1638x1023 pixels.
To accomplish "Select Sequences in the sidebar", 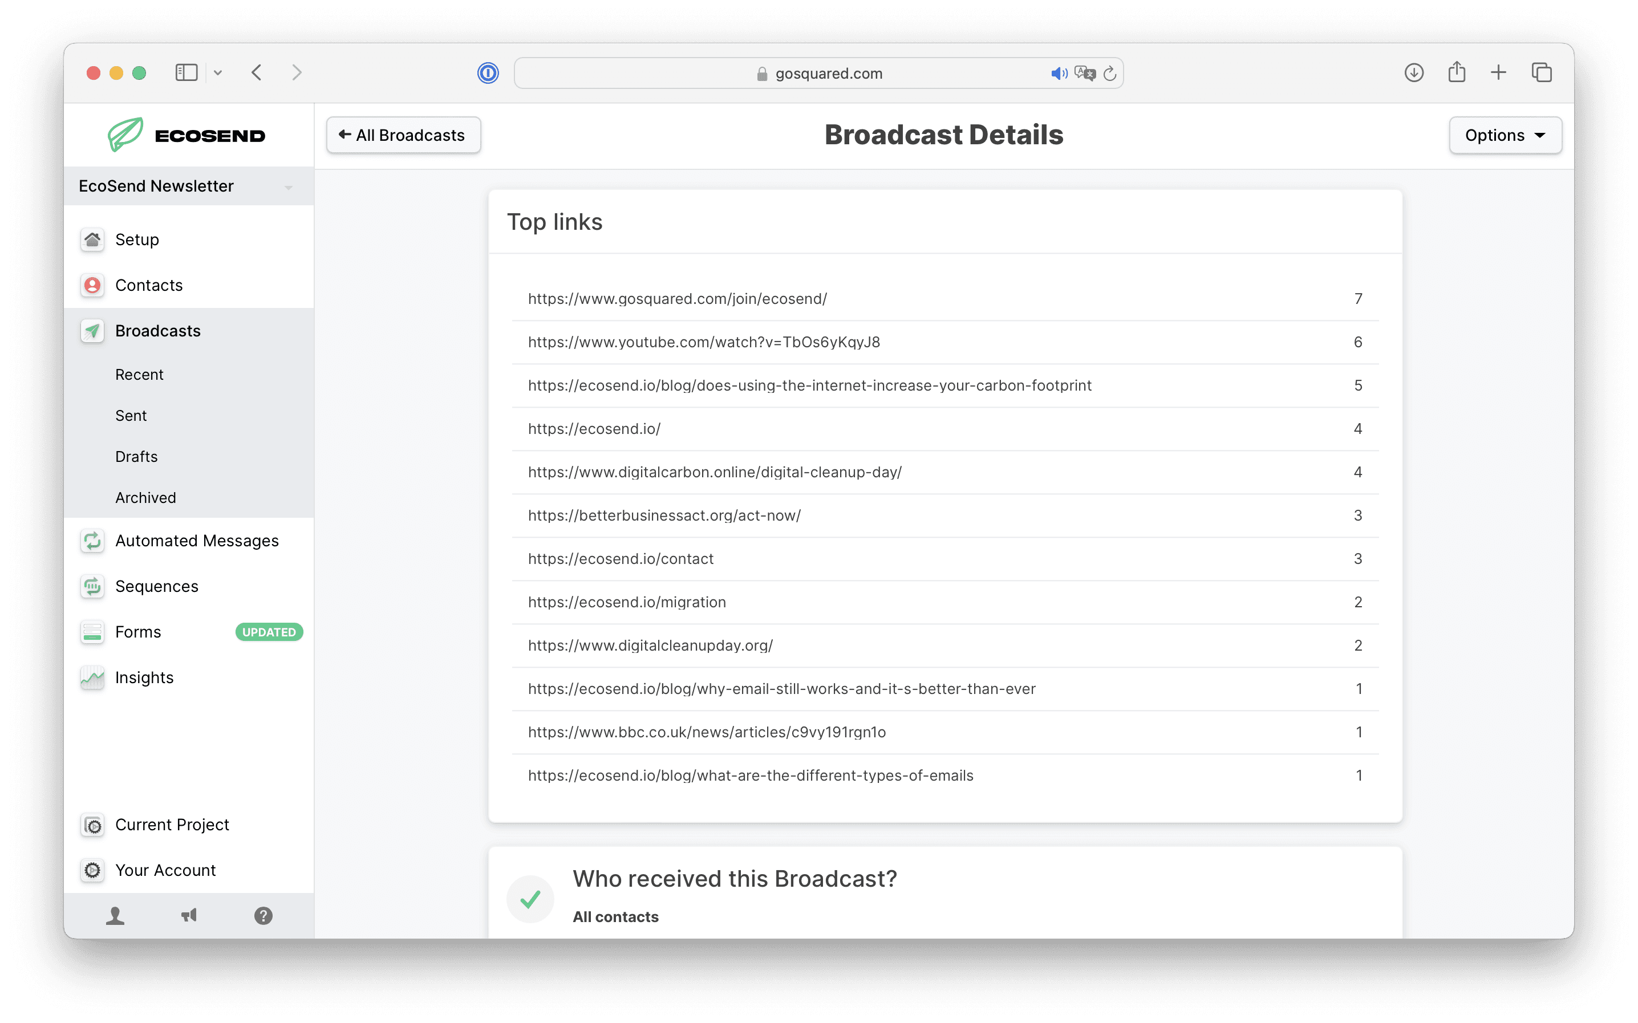I will (x=156, y=586).
